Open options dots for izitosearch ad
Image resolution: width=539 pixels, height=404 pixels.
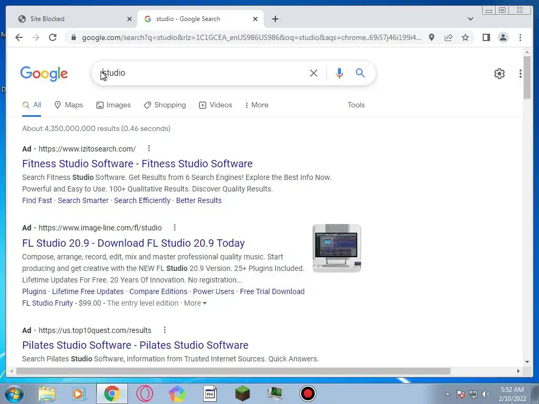[148, 148]
